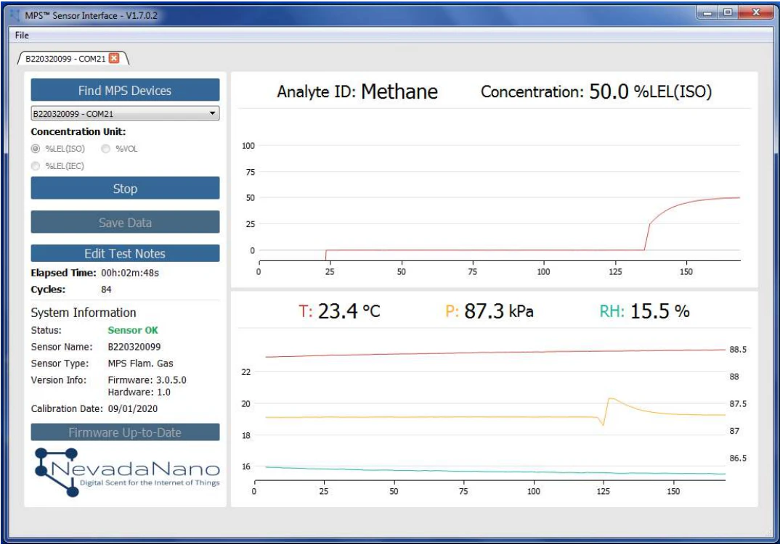
Task: Open Edit Test Notes
Action: pos(125,253)
